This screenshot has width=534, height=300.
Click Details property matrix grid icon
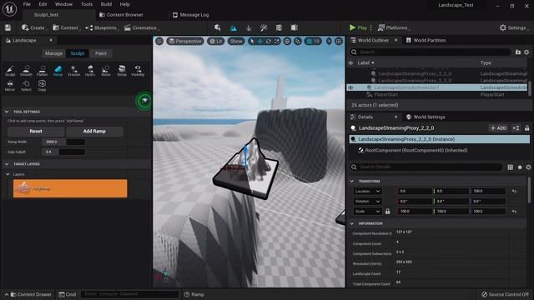coord(510,167)
